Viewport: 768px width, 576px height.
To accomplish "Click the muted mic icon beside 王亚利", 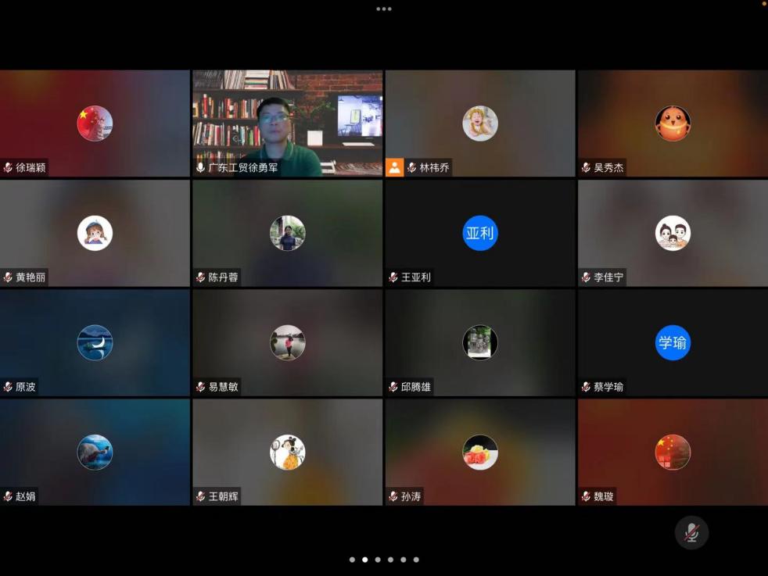I will (x=393, y=277).
